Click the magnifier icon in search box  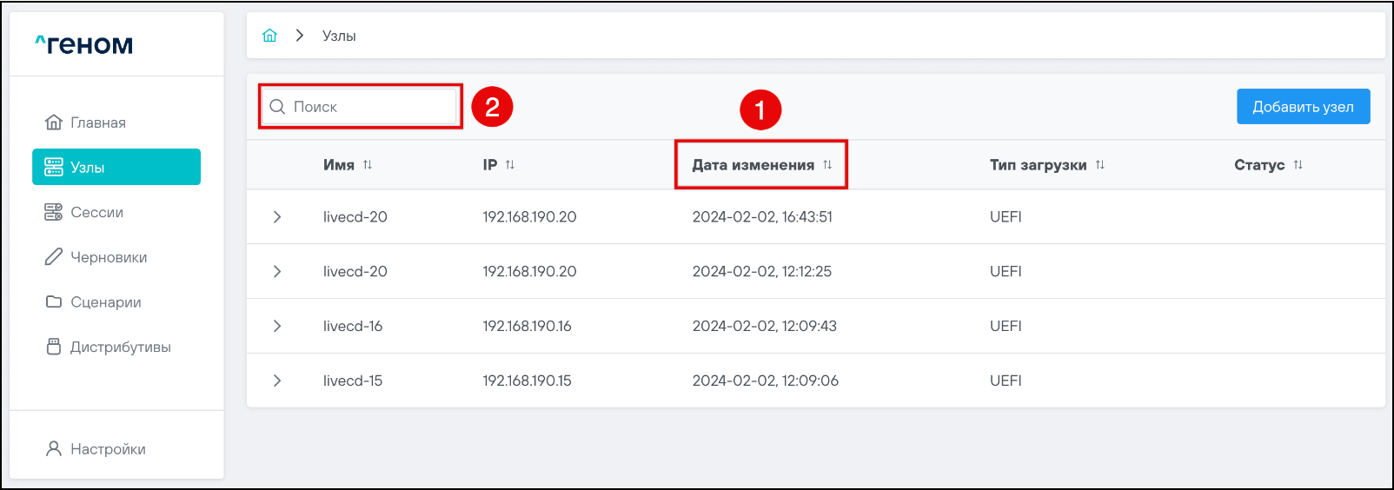pos(277,107)
